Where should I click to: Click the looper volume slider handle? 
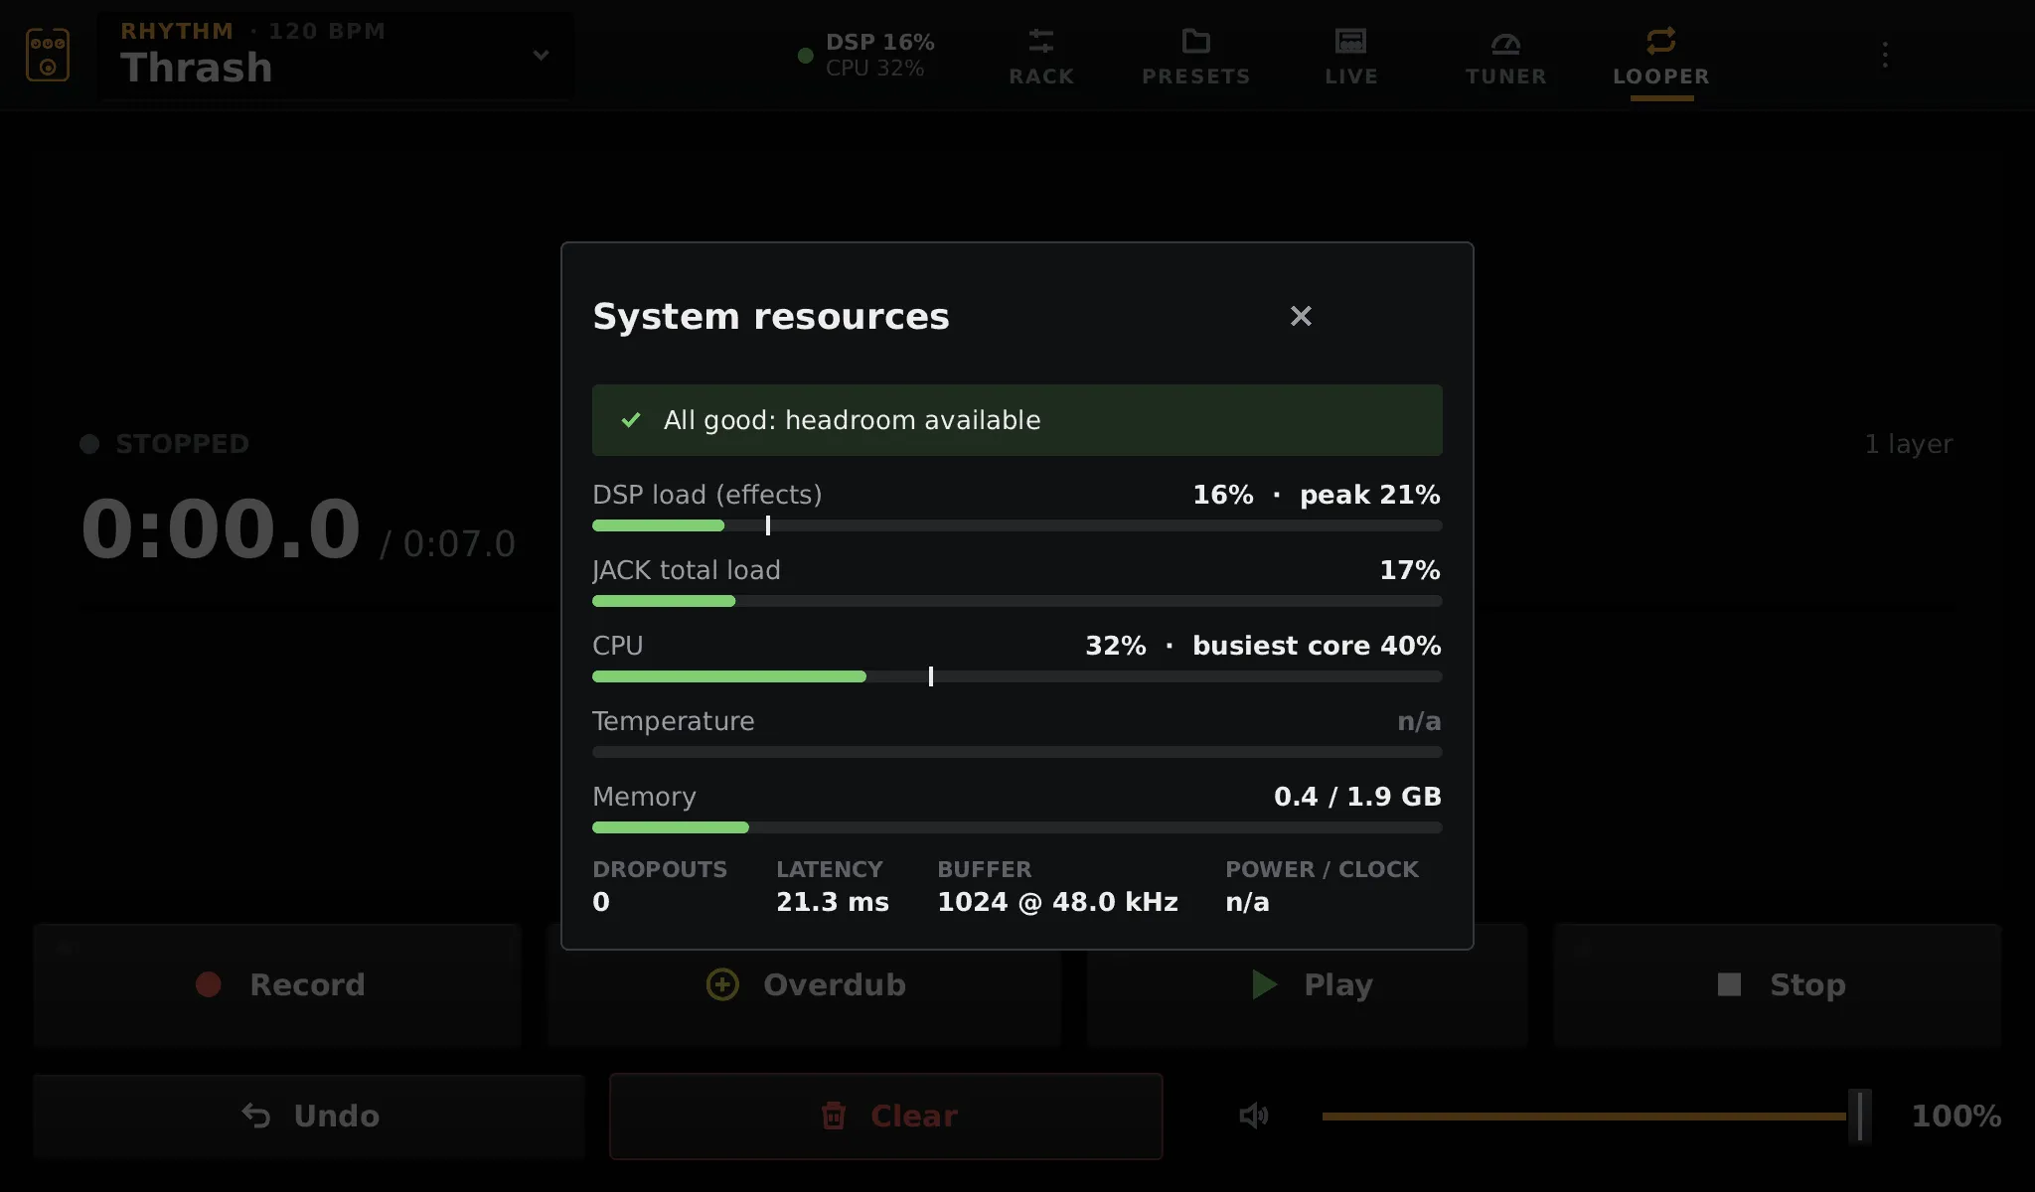tap(1859, 1116)
